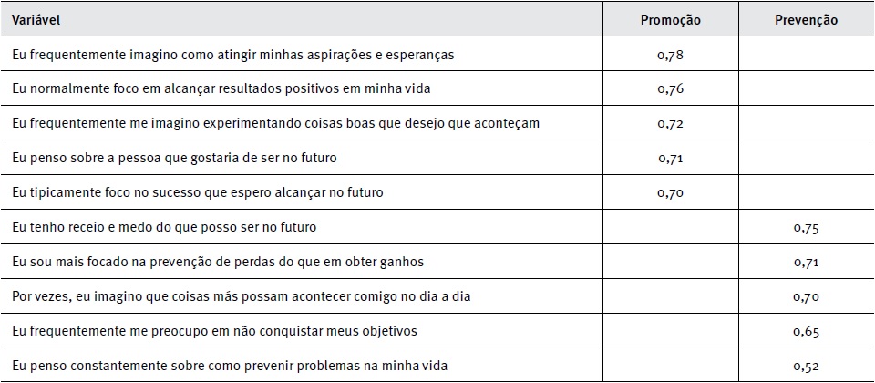Screen dimensions: 875x383
Task: Click the "prevenção de perdas" row text
Action: (219, 262)
